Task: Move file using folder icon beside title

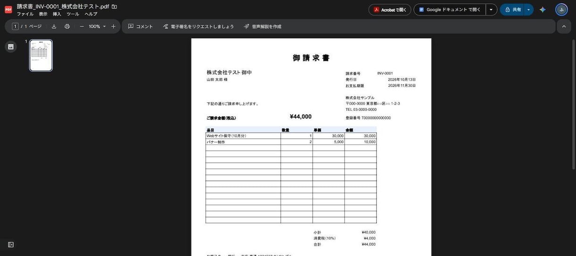Action: (114, 7)
